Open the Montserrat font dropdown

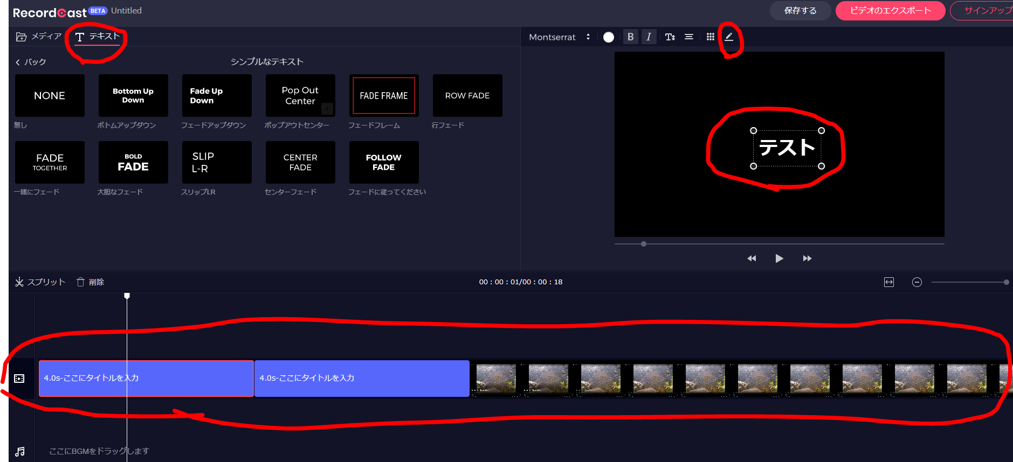point(559,37)
